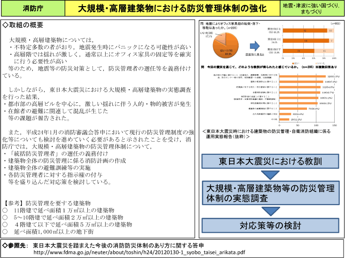Viewport: 345px width, 258px height.
Task: Click the 東日本大震災における教訓 box
Action: [270, 161]
